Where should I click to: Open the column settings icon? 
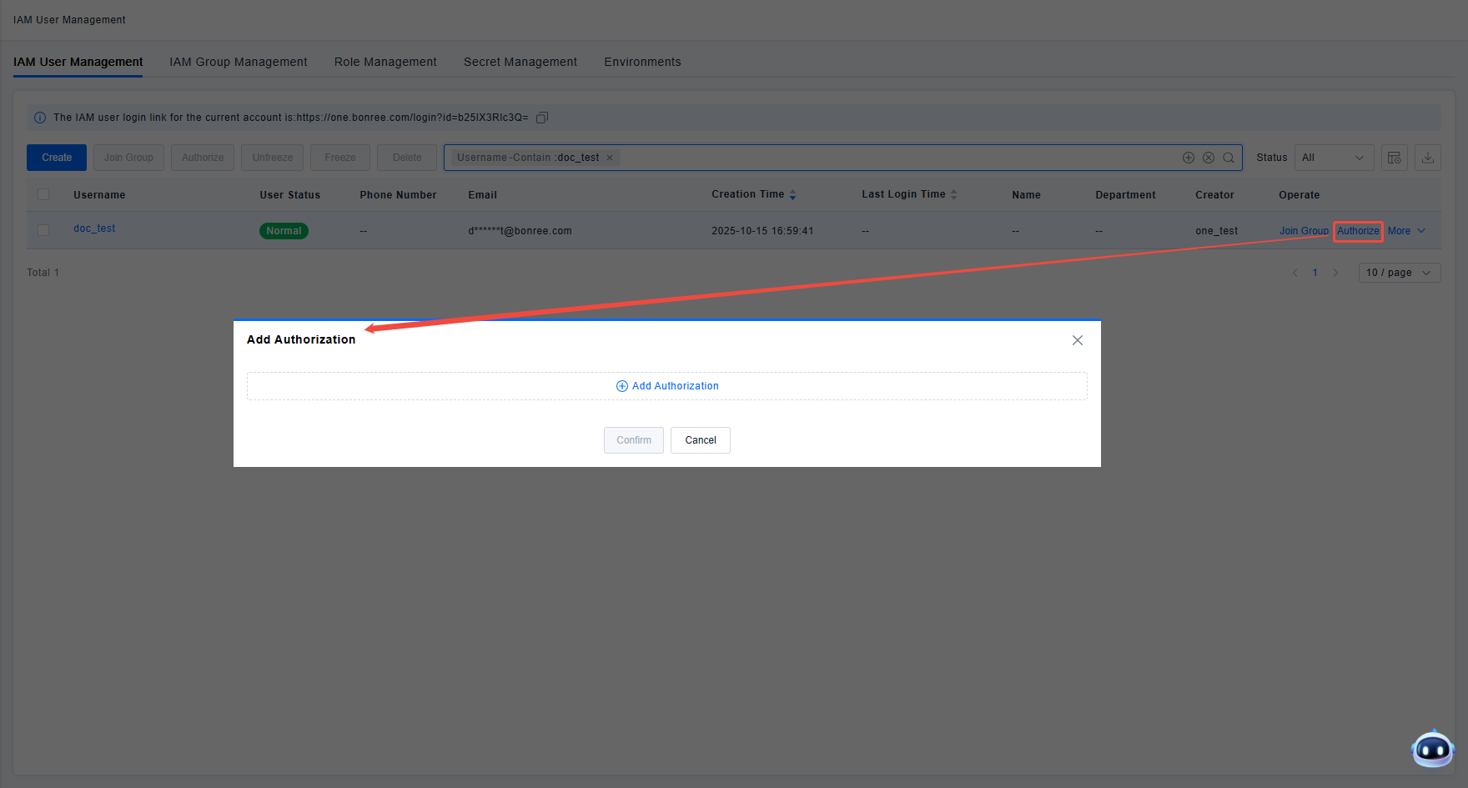click(1394, 158)
